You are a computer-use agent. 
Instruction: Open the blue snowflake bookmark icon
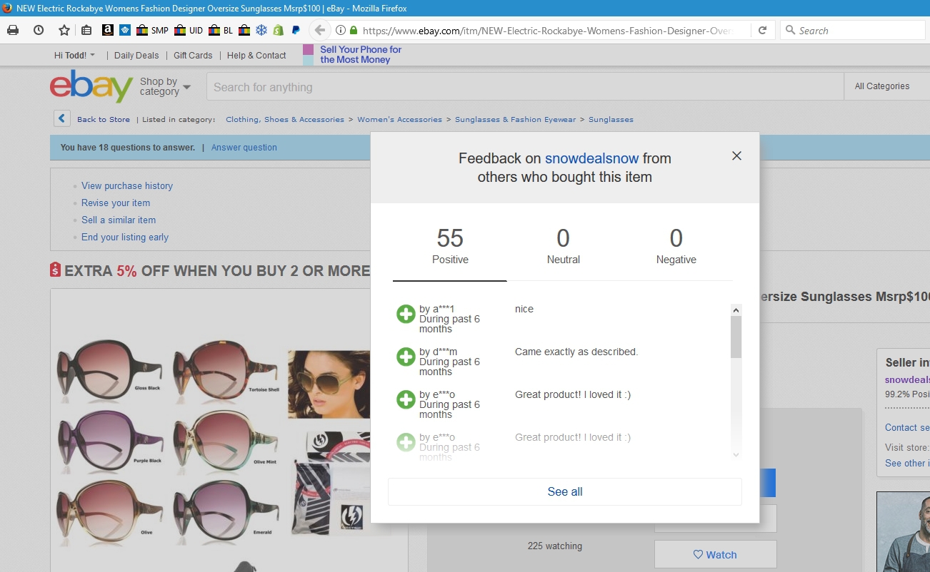(261, 31)
